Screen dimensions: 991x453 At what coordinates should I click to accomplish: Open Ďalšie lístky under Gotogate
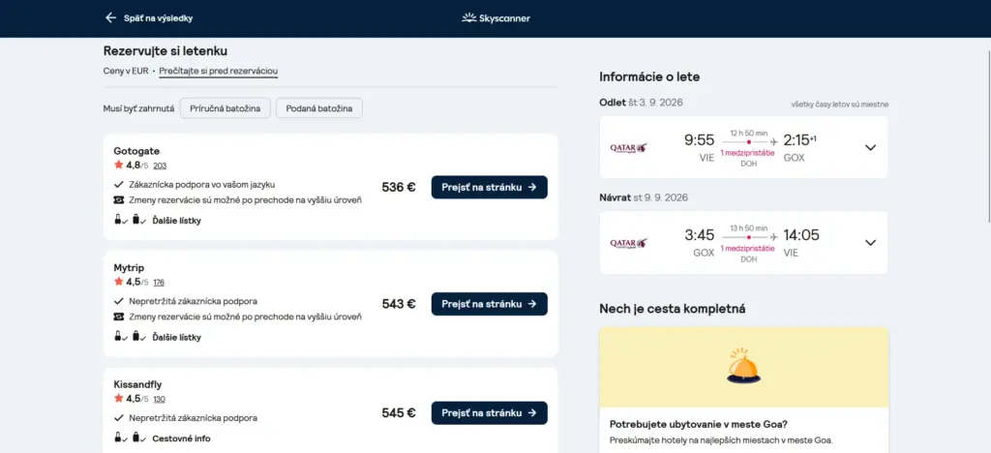(x=176, y=221)
